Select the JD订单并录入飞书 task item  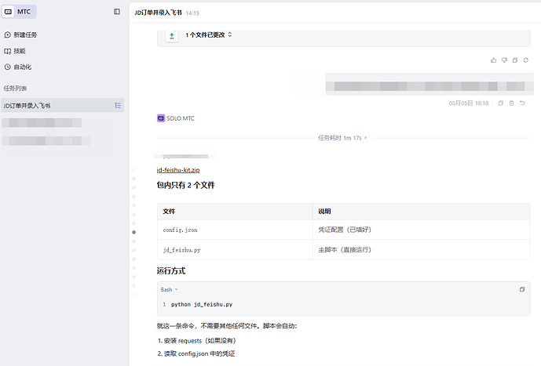coord(62,105)
